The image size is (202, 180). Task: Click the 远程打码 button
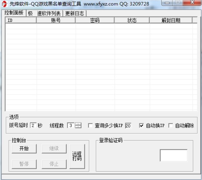[x=77, y=156]
